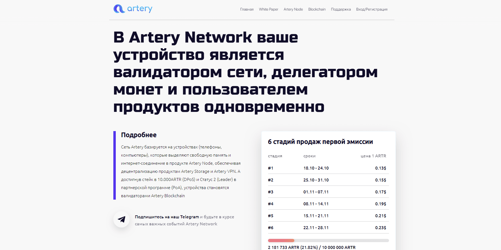501x250 pixels.
Task: Select the 22.11 - 28.11 date range for stage #6
Action: (x=316, y=228)
